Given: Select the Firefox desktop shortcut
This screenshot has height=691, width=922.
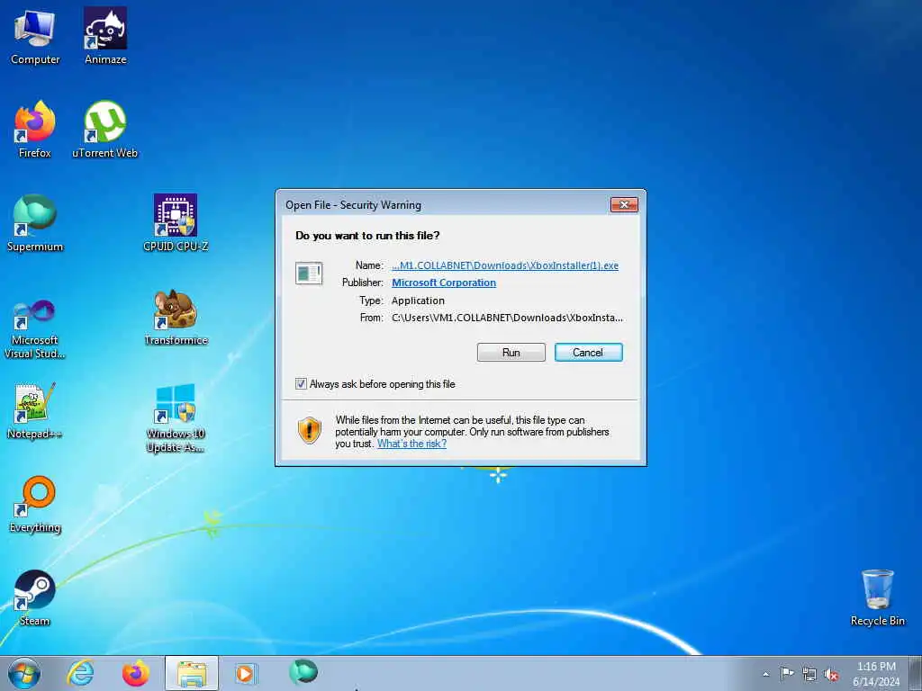Looking at the screenshot, I should pos(35,130).
